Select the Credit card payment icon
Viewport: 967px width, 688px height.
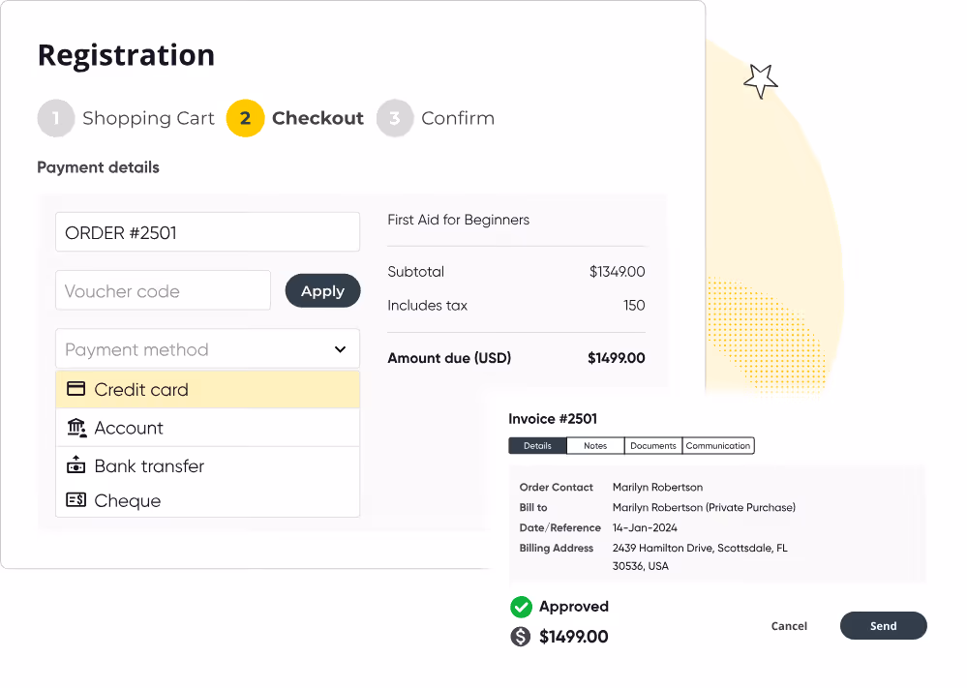pyautogui.click(x=76, y=388)
